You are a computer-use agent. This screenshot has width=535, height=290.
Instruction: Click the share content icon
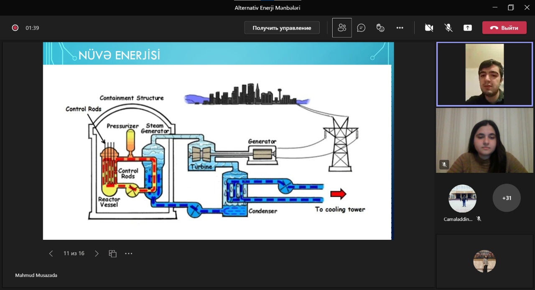(467, 28)
